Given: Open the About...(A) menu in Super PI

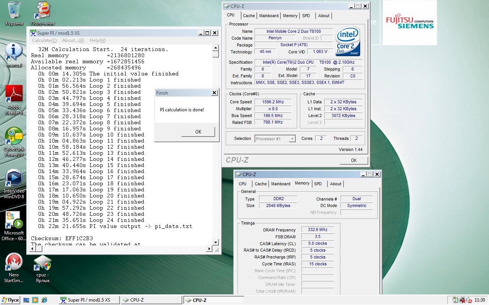Looking at the screenshot, I should (73, 40).
